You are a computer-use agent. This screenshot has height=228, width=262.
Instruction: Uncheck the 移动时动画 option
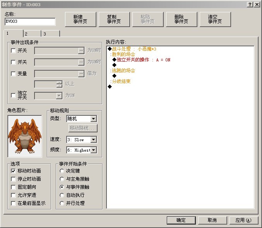pyautogui.click(x=13, y=171)
